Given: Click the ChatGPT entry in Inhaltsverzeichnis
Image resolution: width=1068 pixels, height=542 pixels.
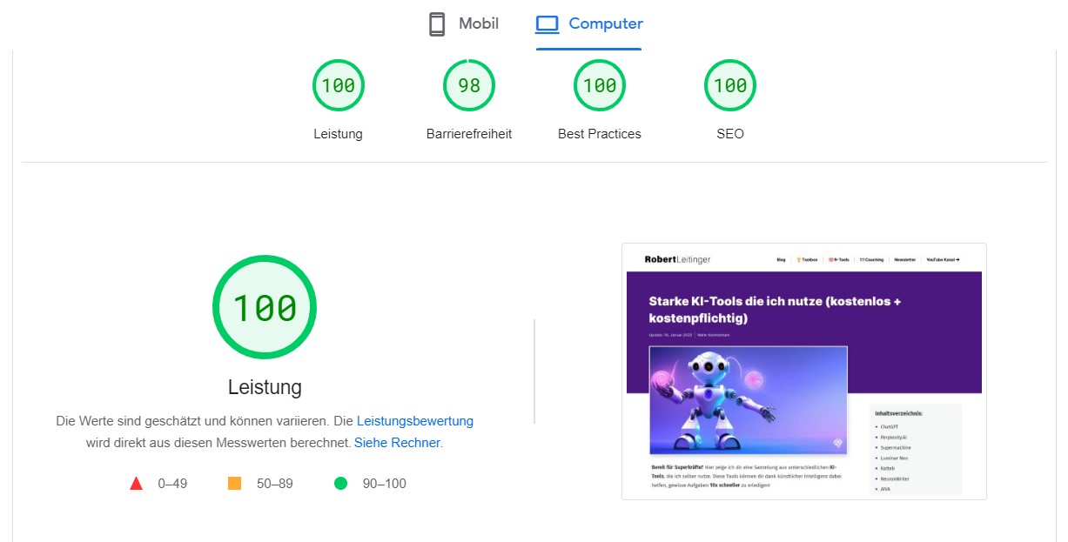Looking at the screenshot, I should point(889,427).
